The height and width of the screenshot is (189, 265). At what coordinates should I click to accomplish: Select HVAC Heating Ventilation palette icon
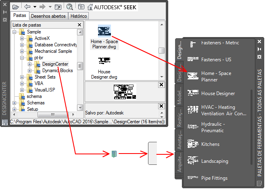(193, 110)
